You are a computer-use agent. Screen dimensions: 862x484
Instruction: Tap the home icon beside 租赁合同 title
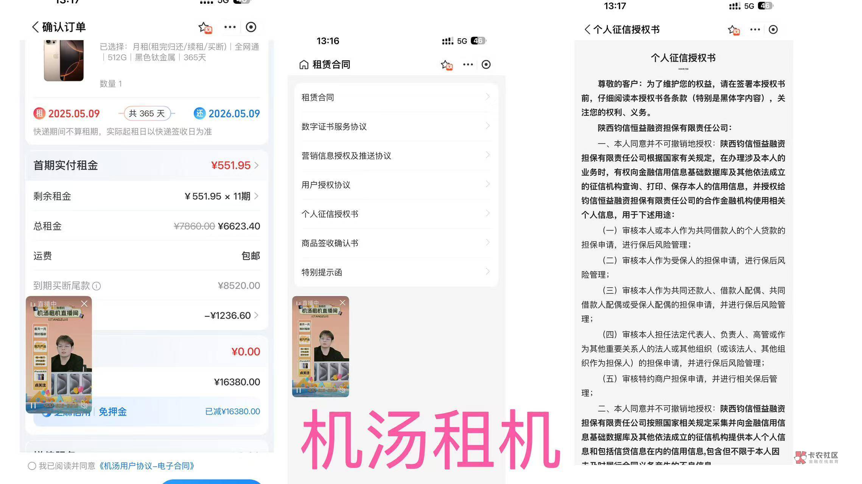pyautogui.click(x=304, y=65)
